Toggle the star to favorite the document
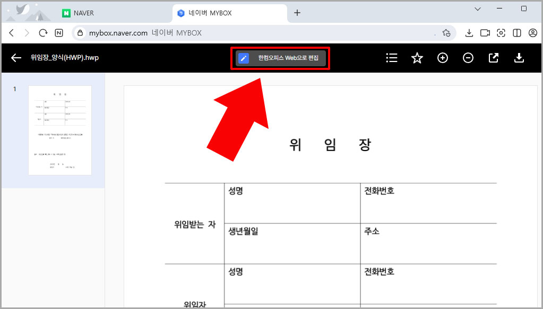This screenshot has width=543, height=309. 417,58
